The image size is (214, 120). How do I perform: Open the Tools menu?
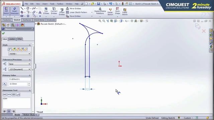[x=52, y=4]
